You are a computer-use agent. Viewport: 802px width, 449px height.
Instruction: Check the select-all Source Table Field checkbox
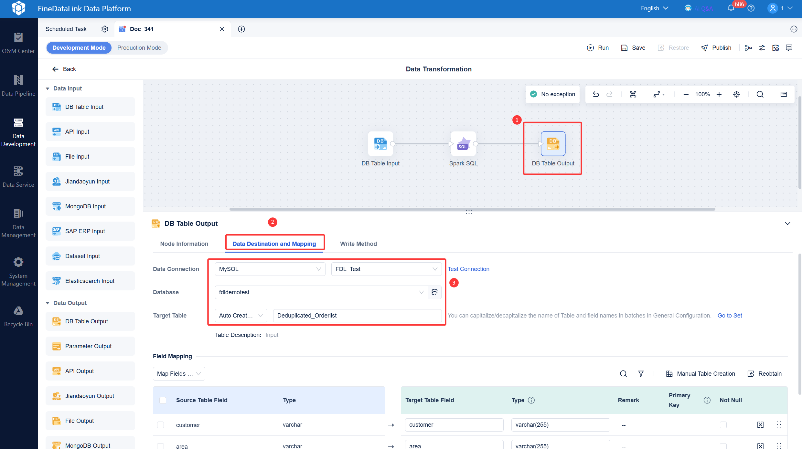point(163,400)
